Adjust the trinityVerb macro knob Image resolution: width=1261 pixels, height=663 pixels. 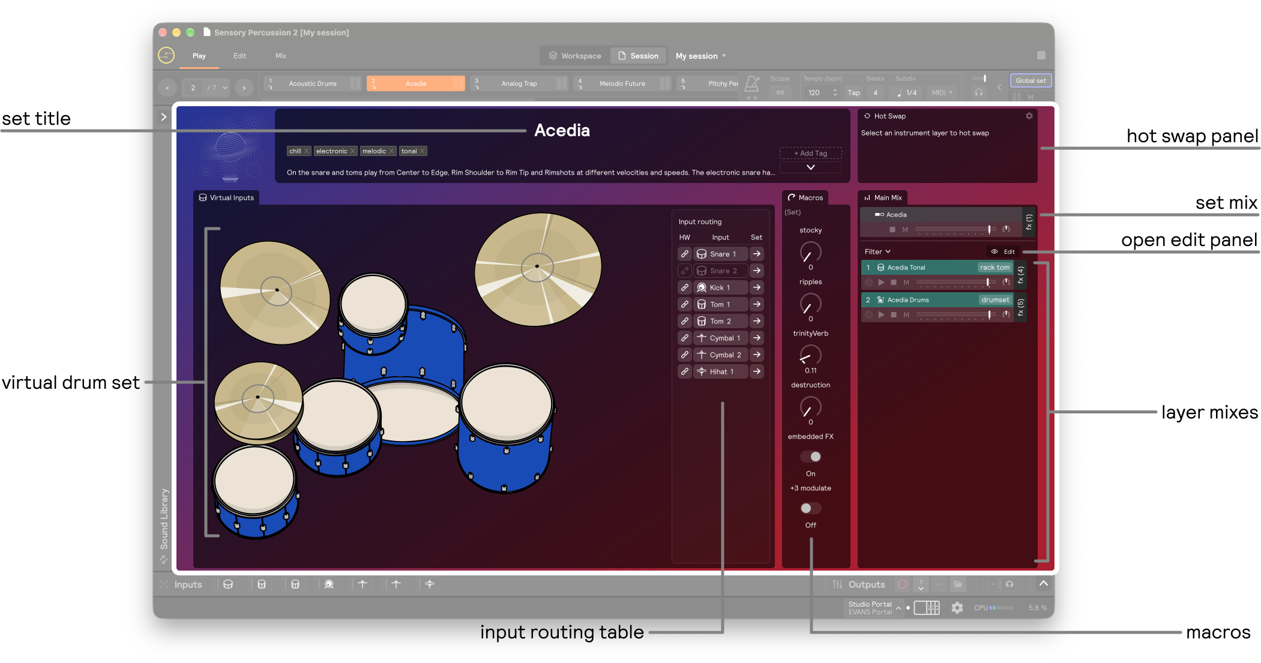pos(810,355)
